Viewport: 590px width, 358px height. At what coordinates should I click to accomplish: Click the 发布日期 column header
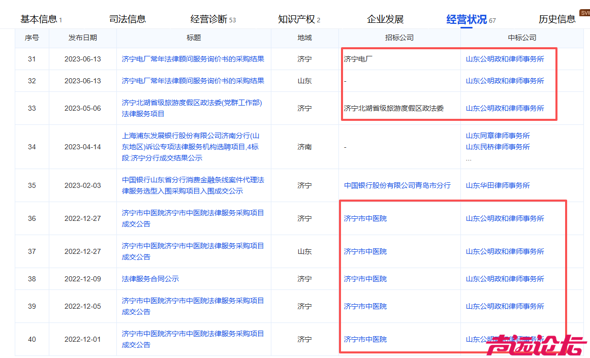(x=83, y=38)
